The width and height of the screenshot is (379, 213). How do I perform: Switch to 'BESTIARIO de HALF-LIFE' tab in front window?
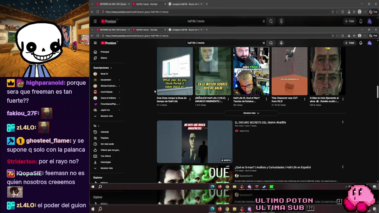[113, 30]
